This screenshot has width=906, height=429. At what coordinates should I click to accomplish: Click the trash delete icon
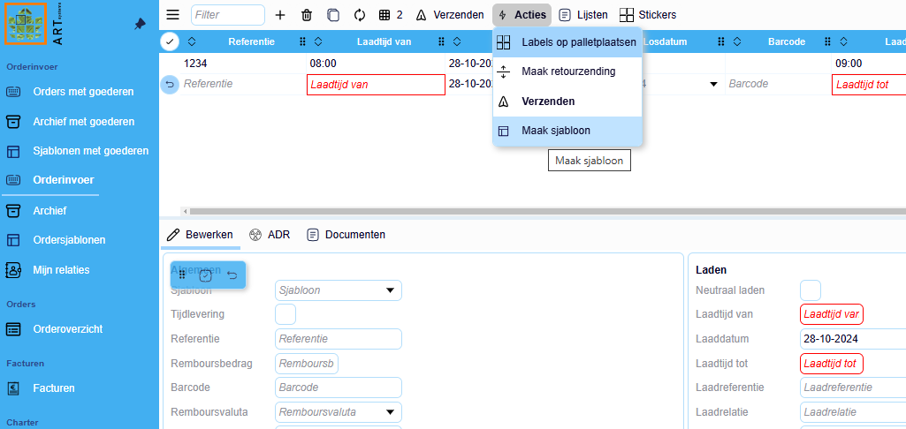pyautogui.click(x=307, y=15)
